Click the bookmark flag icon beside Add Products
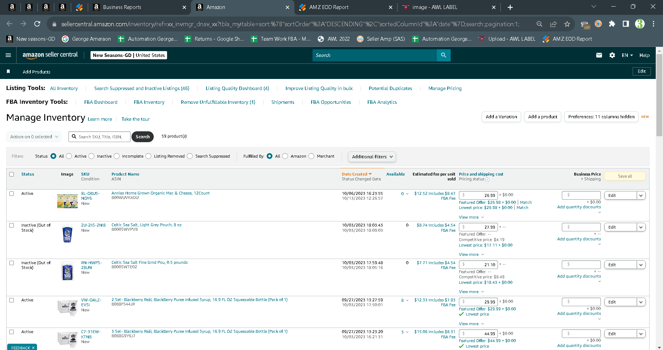The height and width of the screenshot is (350, 663). [x=8, y=71]
